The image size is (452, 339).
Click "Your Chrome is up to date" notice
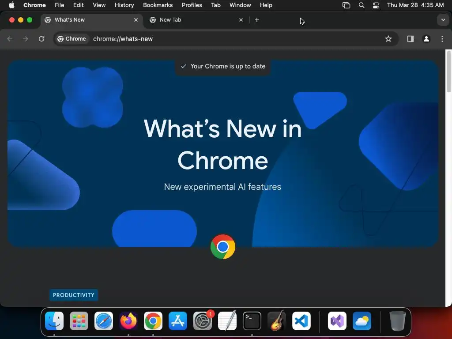tap(223, 66)
